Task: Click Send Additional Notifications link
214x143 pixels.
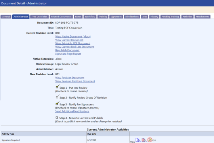Action: (72, 111)
